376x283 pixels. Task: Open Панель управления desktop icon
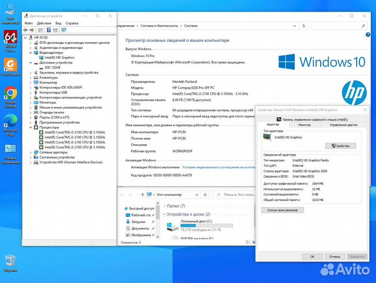pyautogui.click(x=10, y=154)
